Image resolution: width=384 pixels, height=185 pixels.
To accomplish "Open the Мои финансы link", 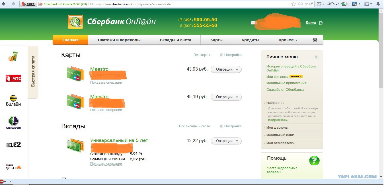I will coord(277,77).
